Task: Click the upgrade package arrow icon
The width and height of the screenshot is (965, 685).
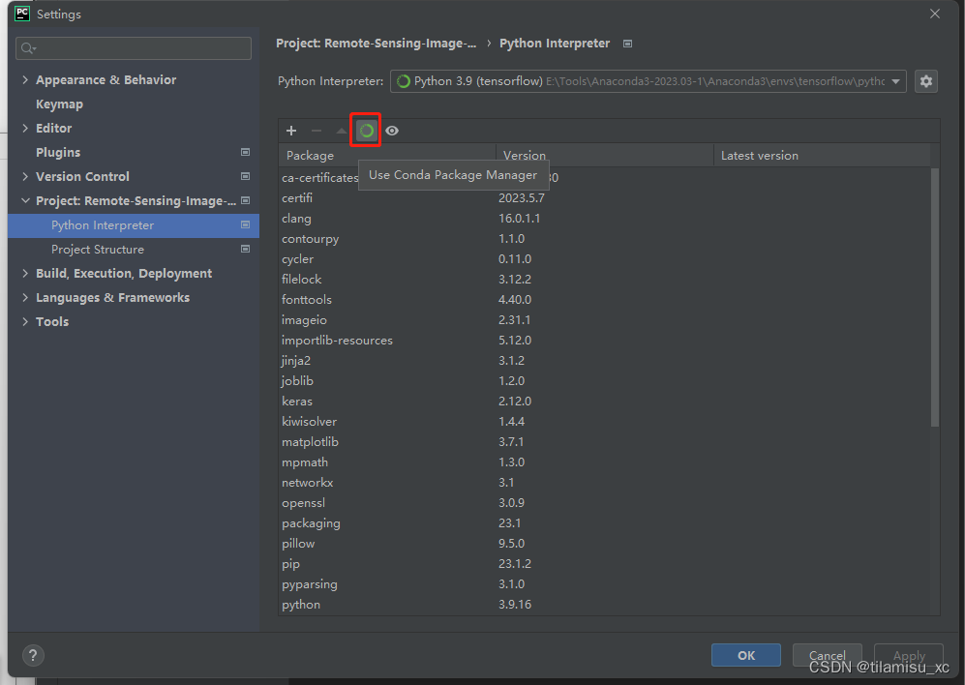Action: tap(342, 131)
